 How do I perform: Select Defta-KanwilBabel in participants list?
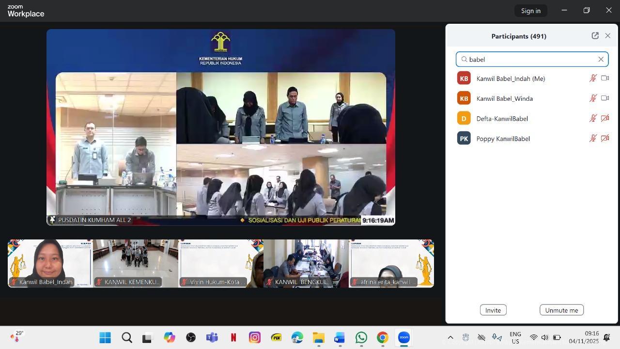point(502,118)
